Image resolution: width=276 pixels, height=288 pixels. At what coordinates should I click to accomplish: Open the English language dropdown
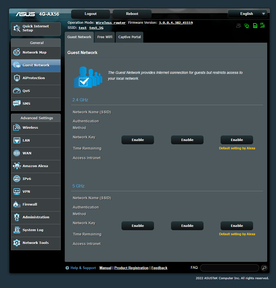[247, 14]
